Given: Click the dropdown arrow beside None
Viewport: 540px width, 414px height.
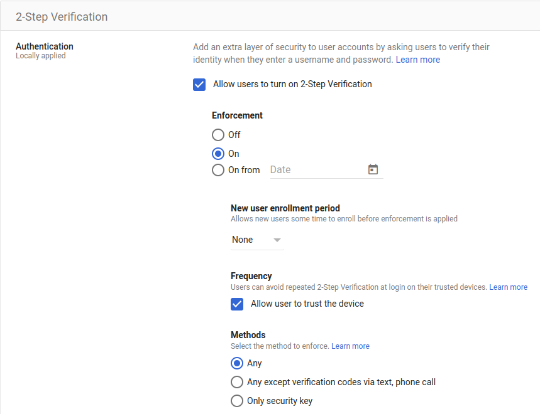Looking at the screenshot, I should pos(277,240).
